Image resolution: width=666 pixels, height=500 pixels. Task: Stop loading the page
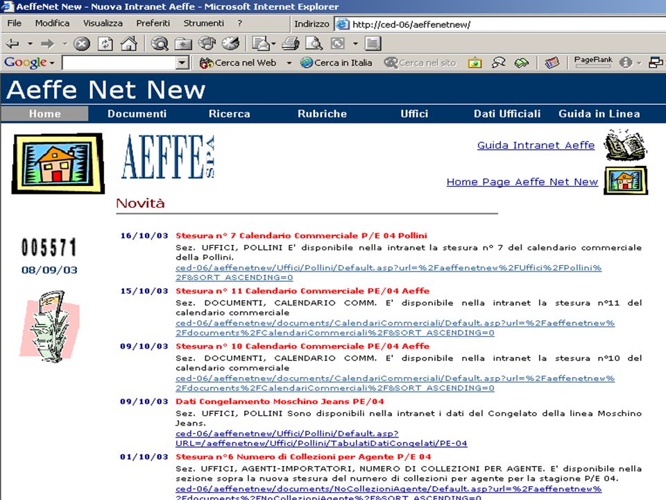click(82, 43)
